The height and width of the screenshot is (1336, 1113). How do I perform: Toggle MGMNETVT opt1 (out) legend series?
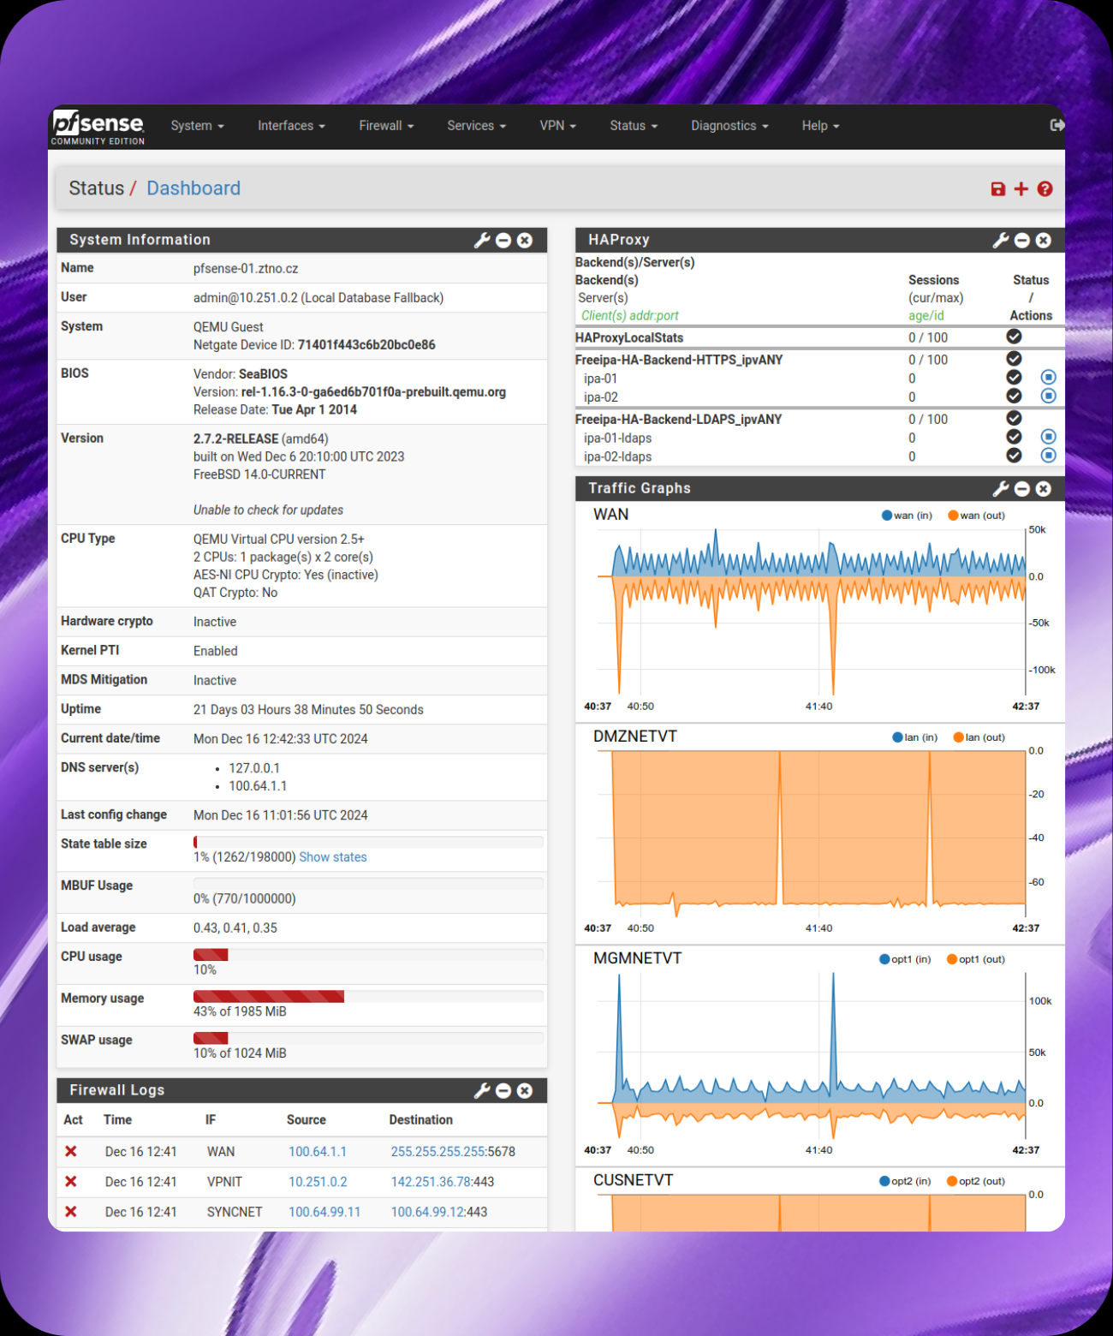click(x=976, y=959)
